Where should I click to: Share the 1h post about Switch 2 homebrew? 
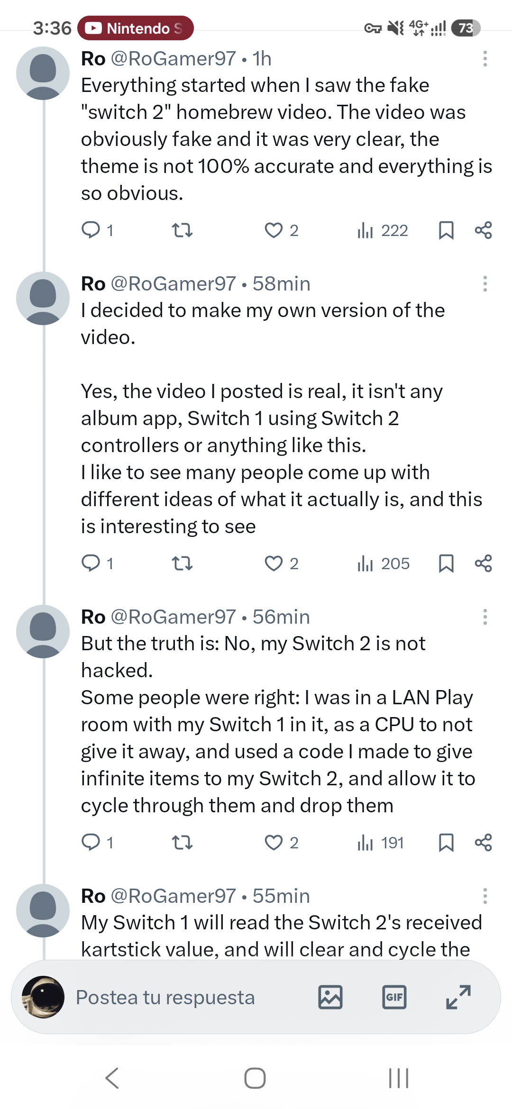click(483, 230)
